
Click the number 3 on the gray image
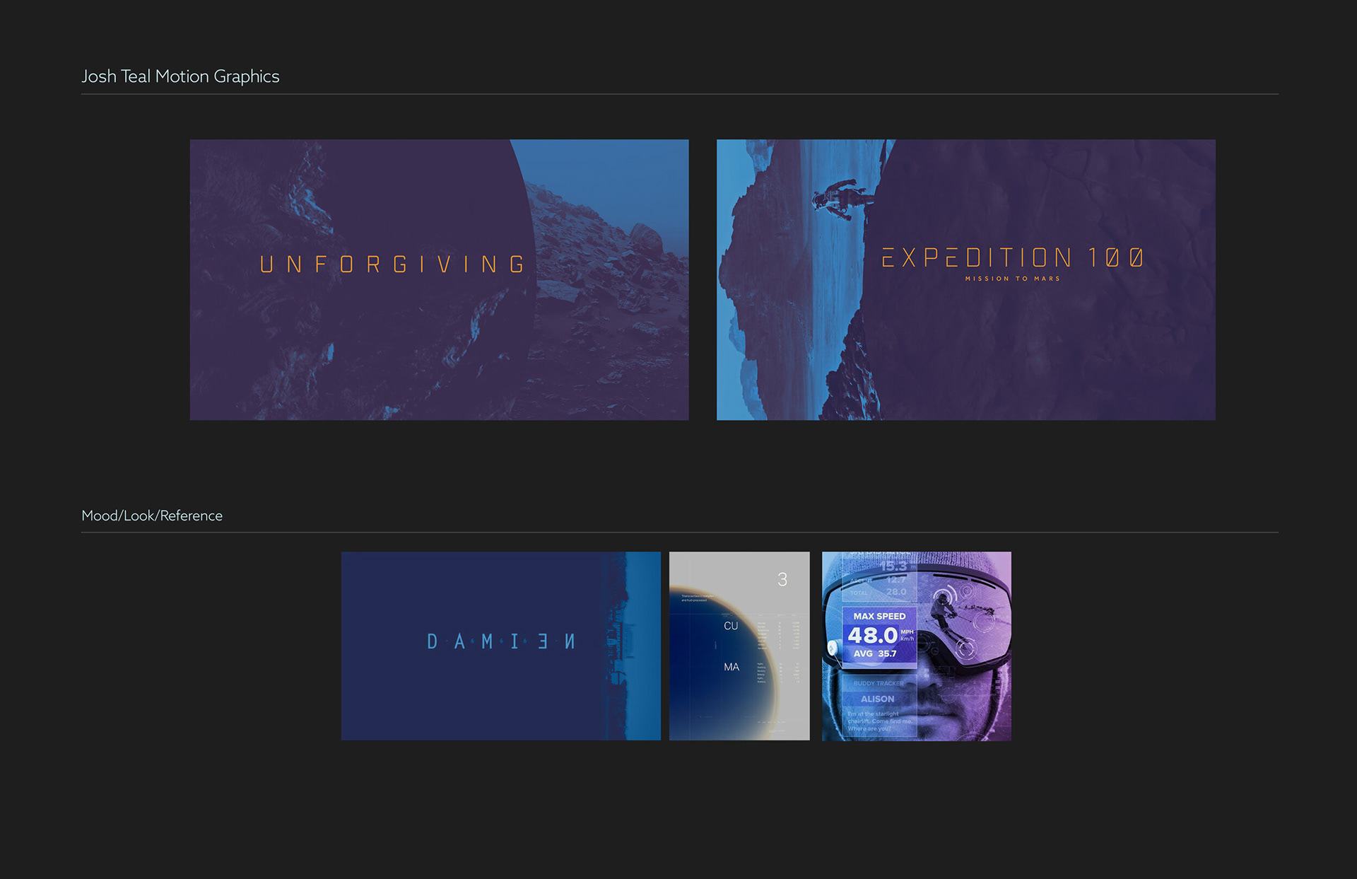pos(782,579)
